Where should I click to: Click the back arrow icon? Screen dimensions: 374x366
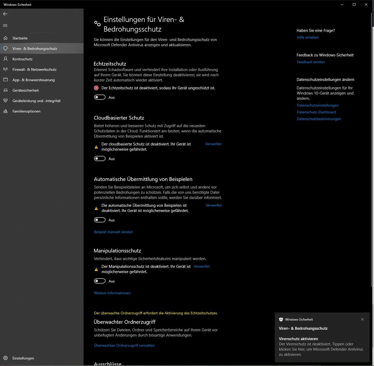(x=5, y=14)
